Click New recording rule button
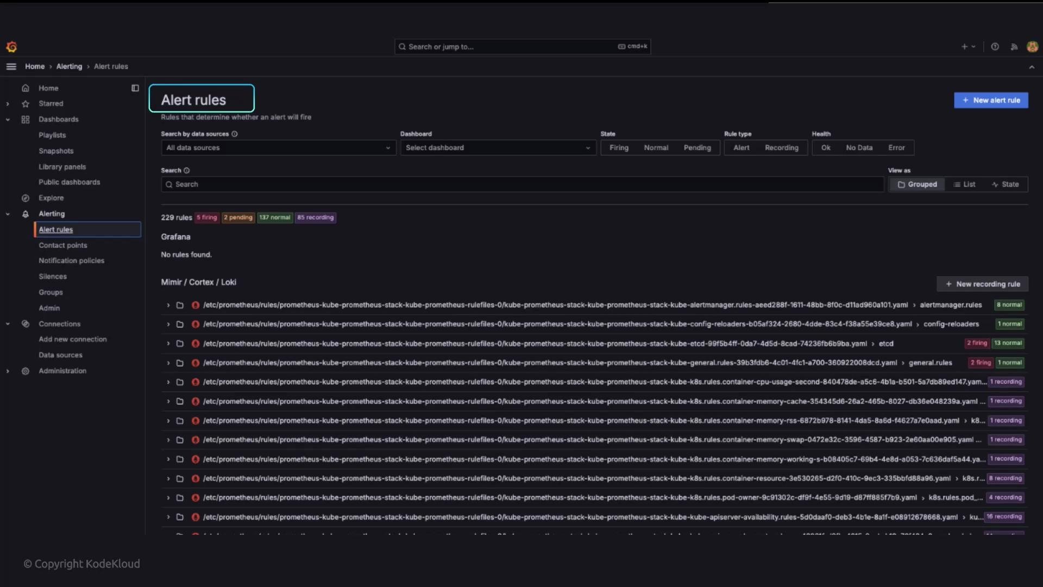Viewport: 1043px width, 587px height. [x=982, y=284]
